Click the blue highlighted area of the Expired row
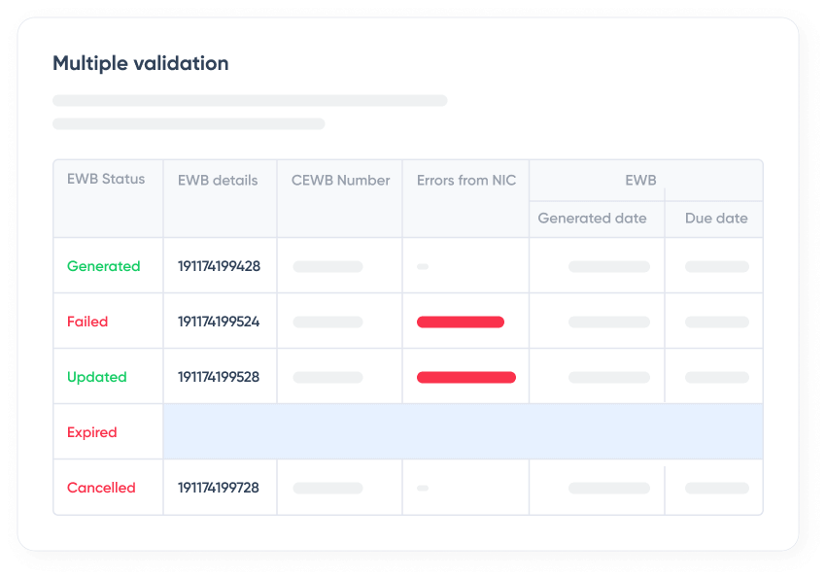The height and width of the screenshot is (578, 826). [463, 432]
